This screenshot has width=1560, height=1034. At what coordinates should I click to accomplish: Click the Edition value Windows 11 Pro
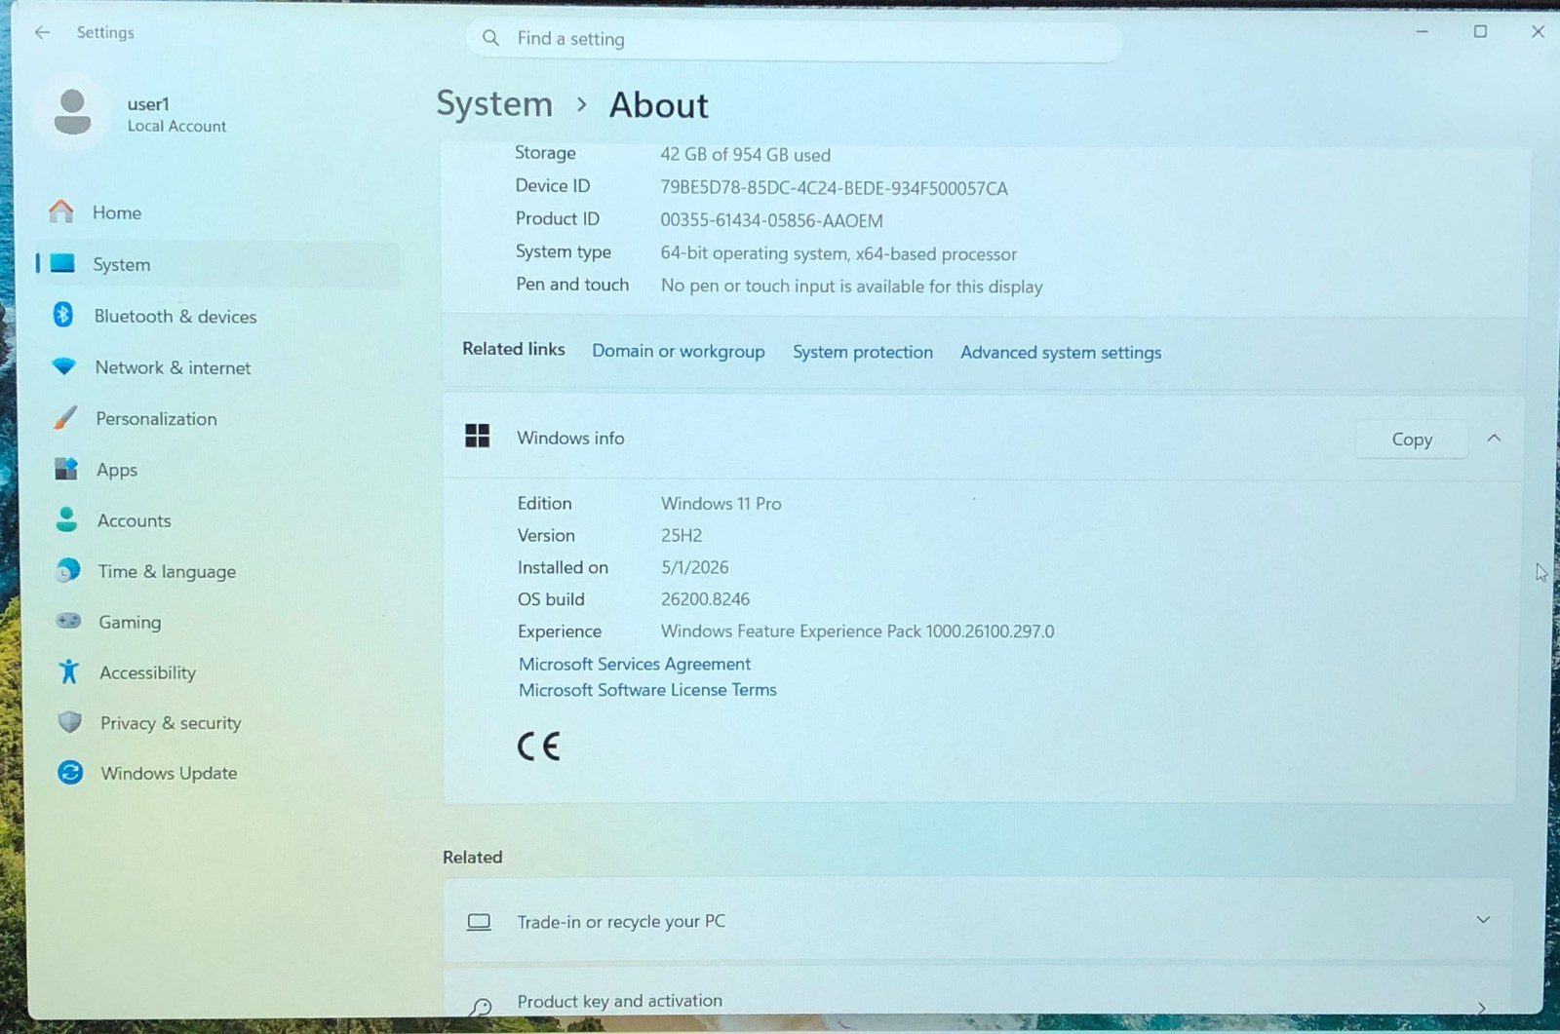tap(721, 504)
